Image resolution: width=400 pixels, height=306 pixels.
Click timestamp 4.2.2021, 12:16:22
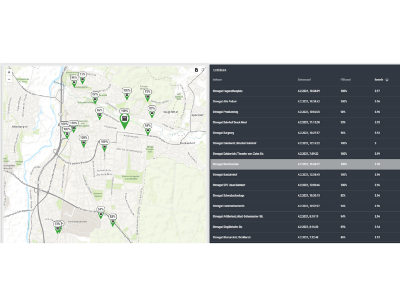tap(309, 144)
